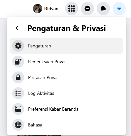Choose the Preferensi Kabar Beranda text entry

(x=53, y=109)
